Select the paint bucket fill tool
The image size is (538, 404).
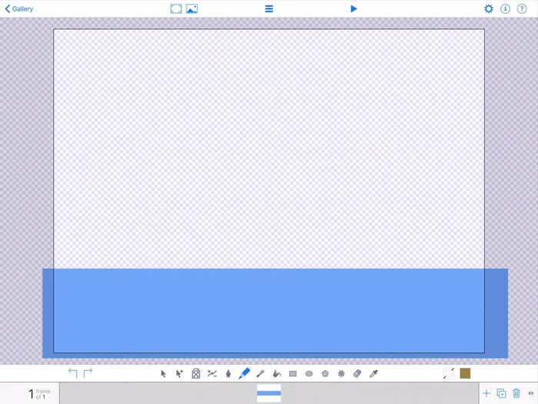point(277,374)
